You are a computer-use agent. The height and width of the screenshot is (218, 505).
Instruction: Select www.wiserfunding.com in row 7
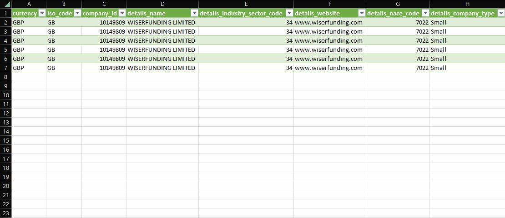pos(330,68)
